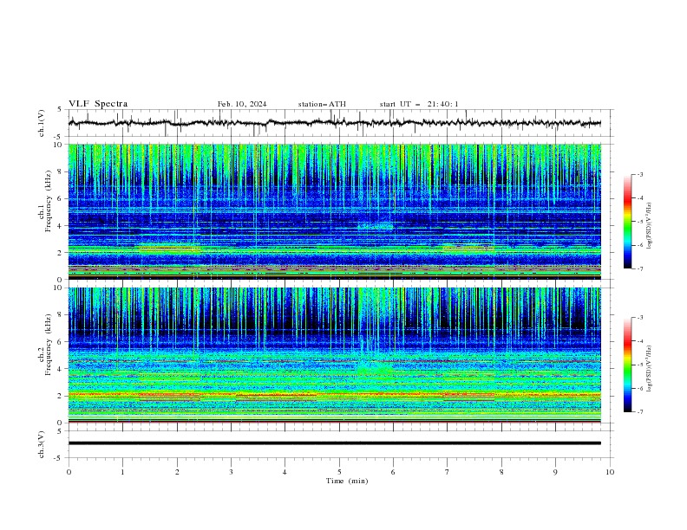Select the "Feb. 10, 2024" date label
The height and width of the screenshot is (530, 687).
(x=242, y=104)
